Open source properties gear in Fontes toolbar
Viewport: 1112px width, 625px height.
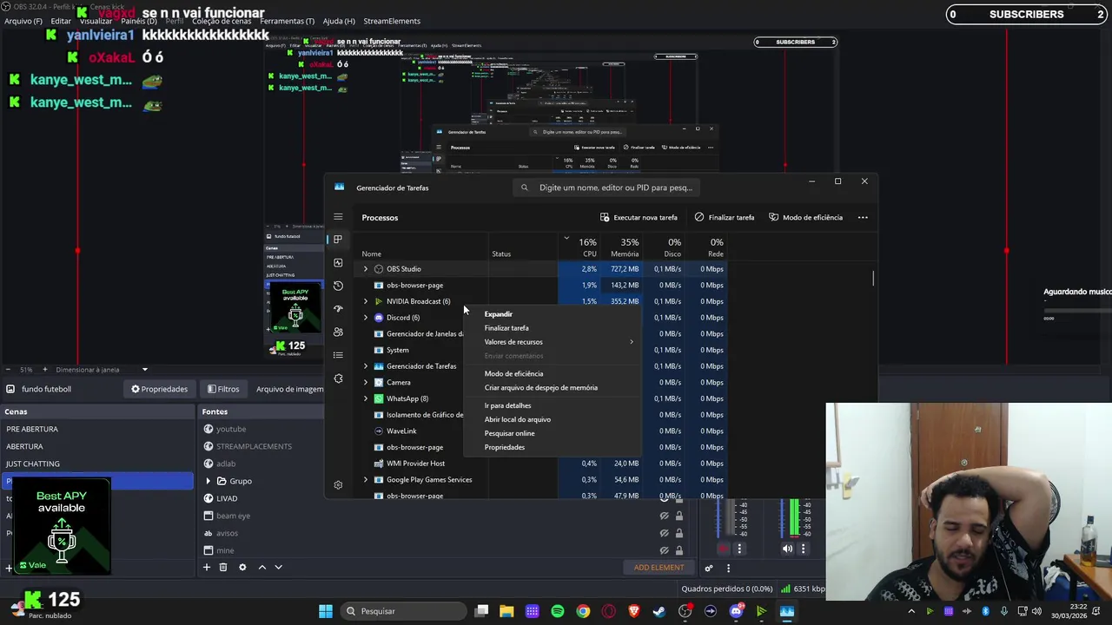[x=242, y=567]
